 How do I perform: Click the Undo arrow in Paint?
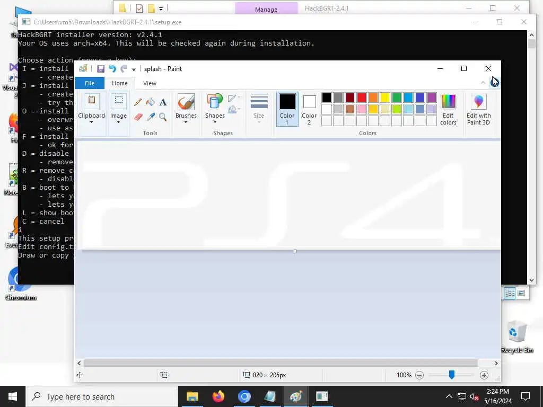pyautogui.click(x=112, y=69)
